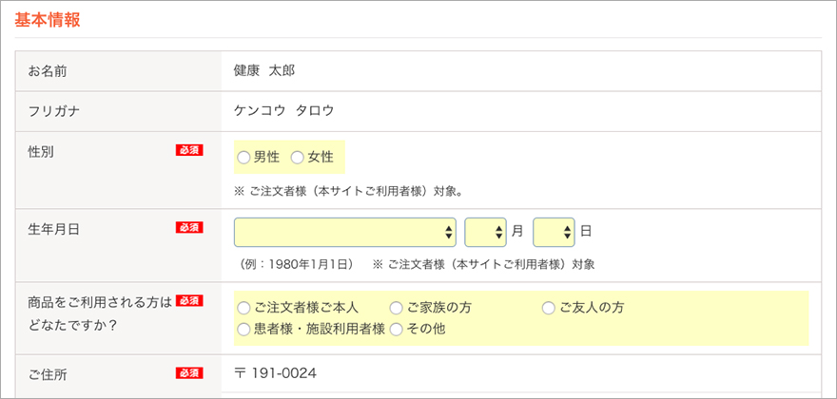Click the 必須 badge beside 商品をご利用される方

click(189, 301)
